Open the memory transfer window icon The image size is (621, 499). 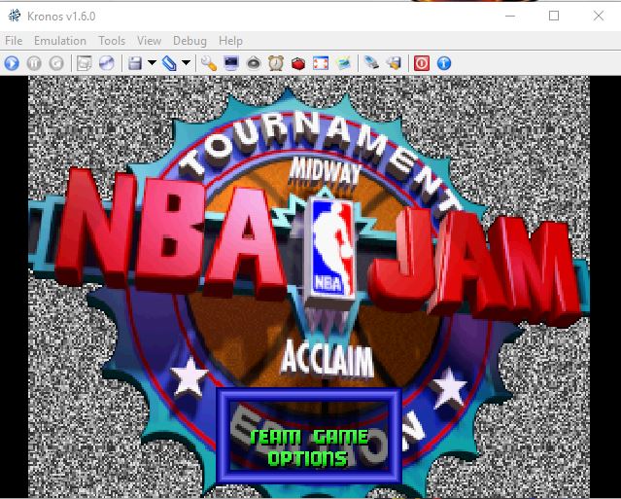[x=84, y=63]
